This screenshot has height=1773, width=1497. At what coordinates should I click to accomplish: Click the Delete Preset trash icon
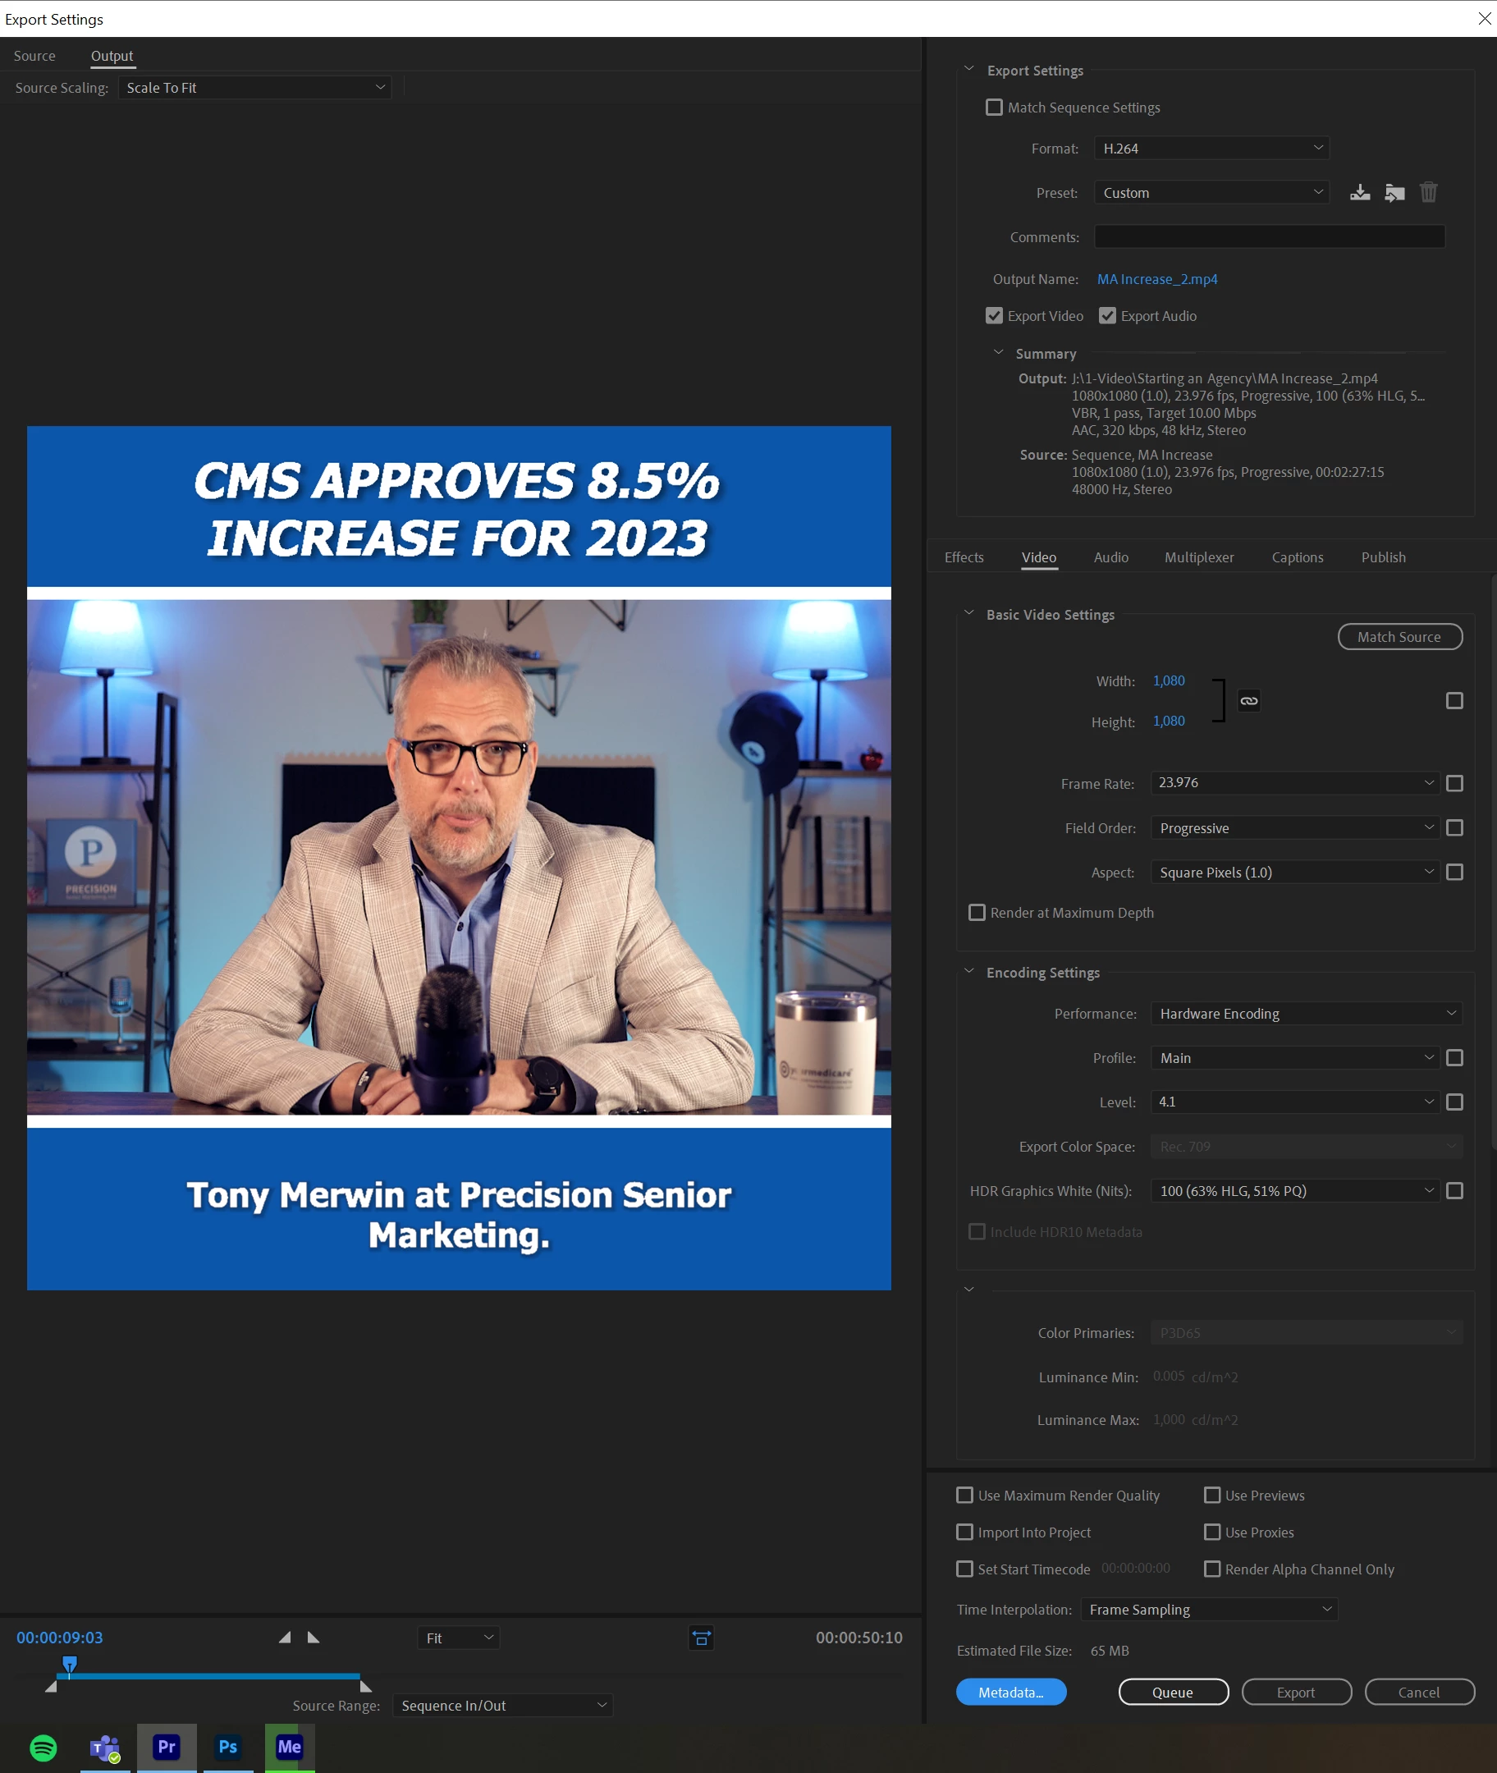click(1428, 193)
